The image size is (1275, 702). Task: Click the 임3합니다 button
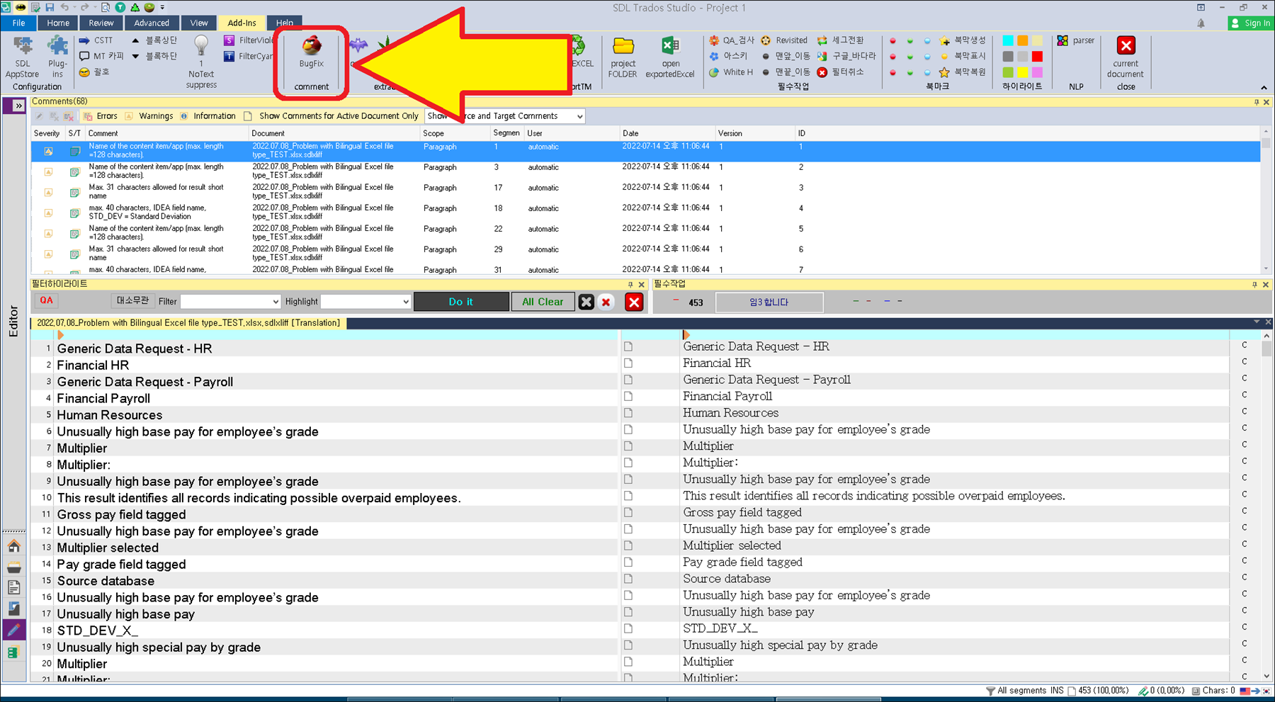click(769, 302)
